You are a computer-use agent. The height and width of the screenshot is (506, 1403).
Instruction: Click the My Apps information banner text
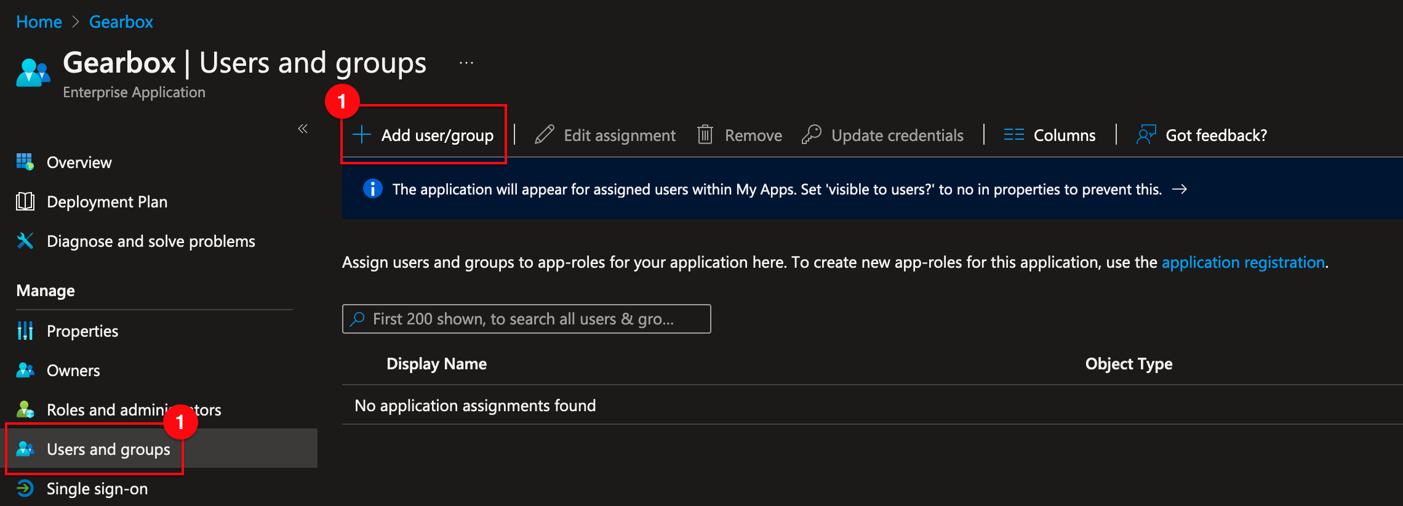777,189
